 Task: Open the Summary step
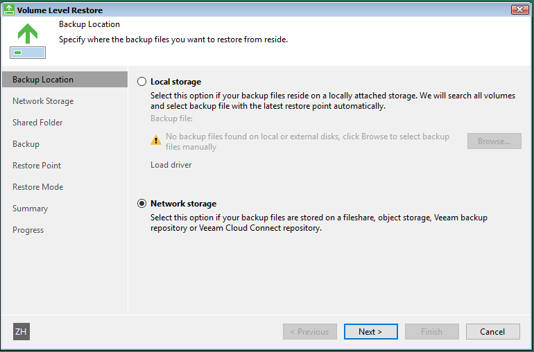[x=30, y=209]
